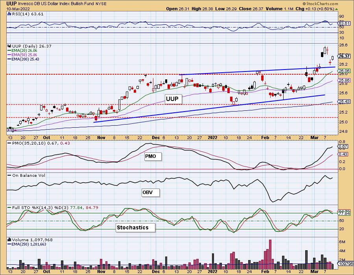Click the Oct label on bottom volume axis
The height and width of the screenshot is (275, 354).
tap(46, 271)
